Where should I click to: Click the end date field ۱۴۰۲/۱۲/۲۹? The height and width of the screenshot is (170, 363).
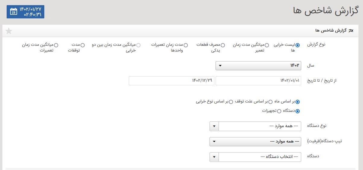171,81
